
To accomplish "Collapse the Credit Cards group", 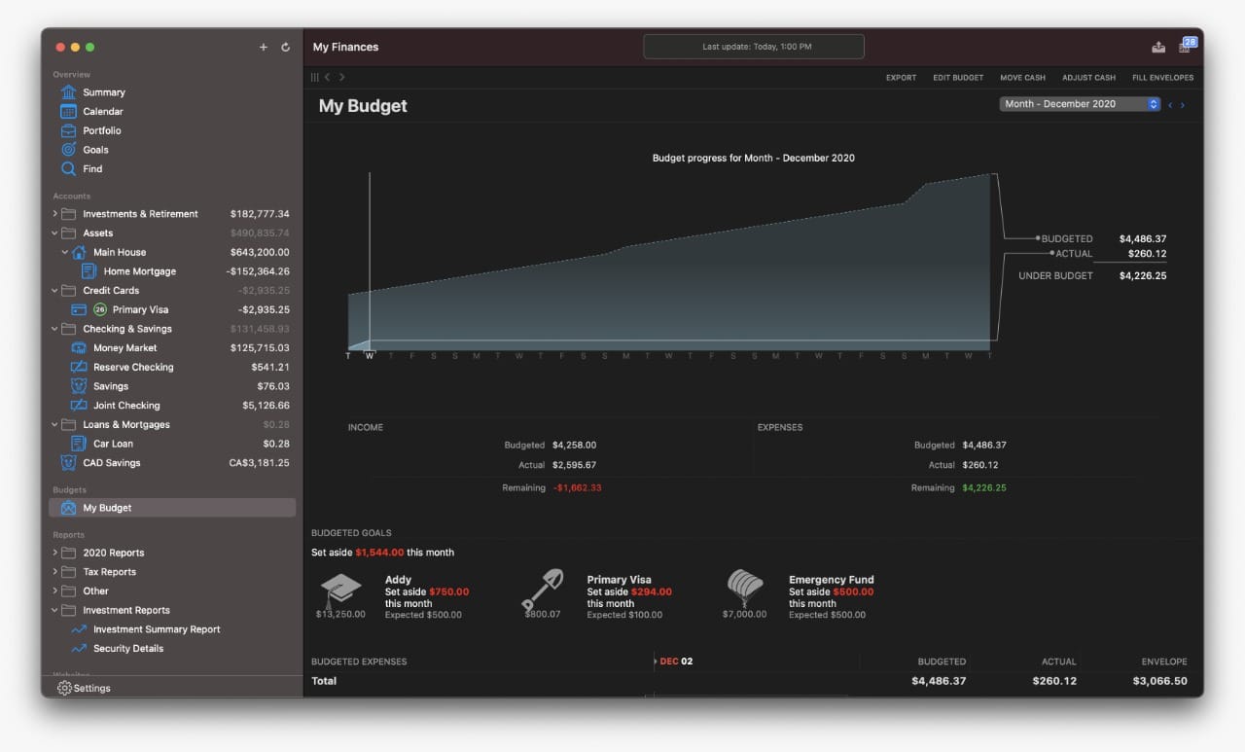I will 55,291.
